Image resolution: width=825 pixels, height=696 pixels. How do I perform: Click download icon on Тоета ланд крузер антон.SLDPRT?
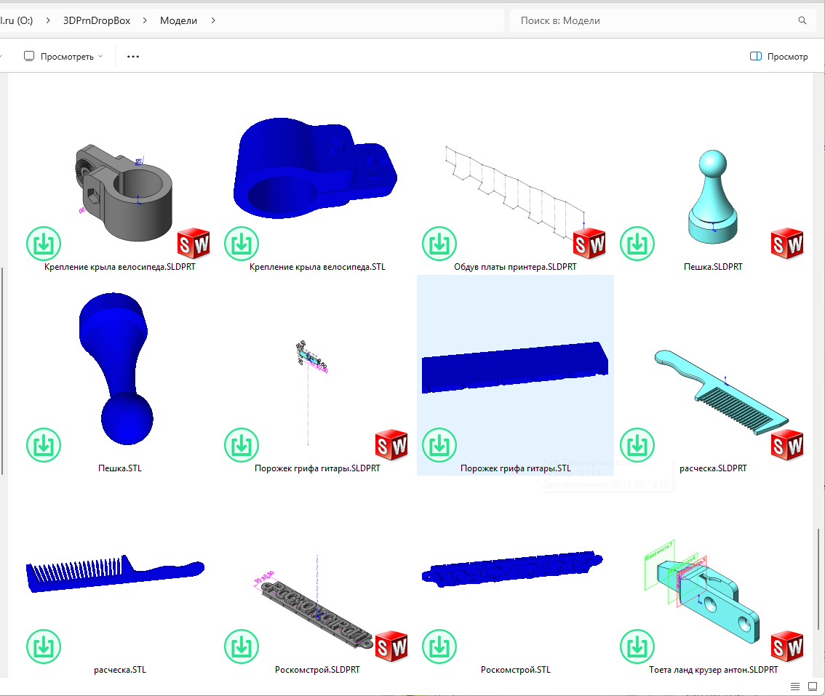tap(637, 646)
